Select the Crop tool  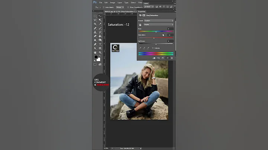coord(95,24)
